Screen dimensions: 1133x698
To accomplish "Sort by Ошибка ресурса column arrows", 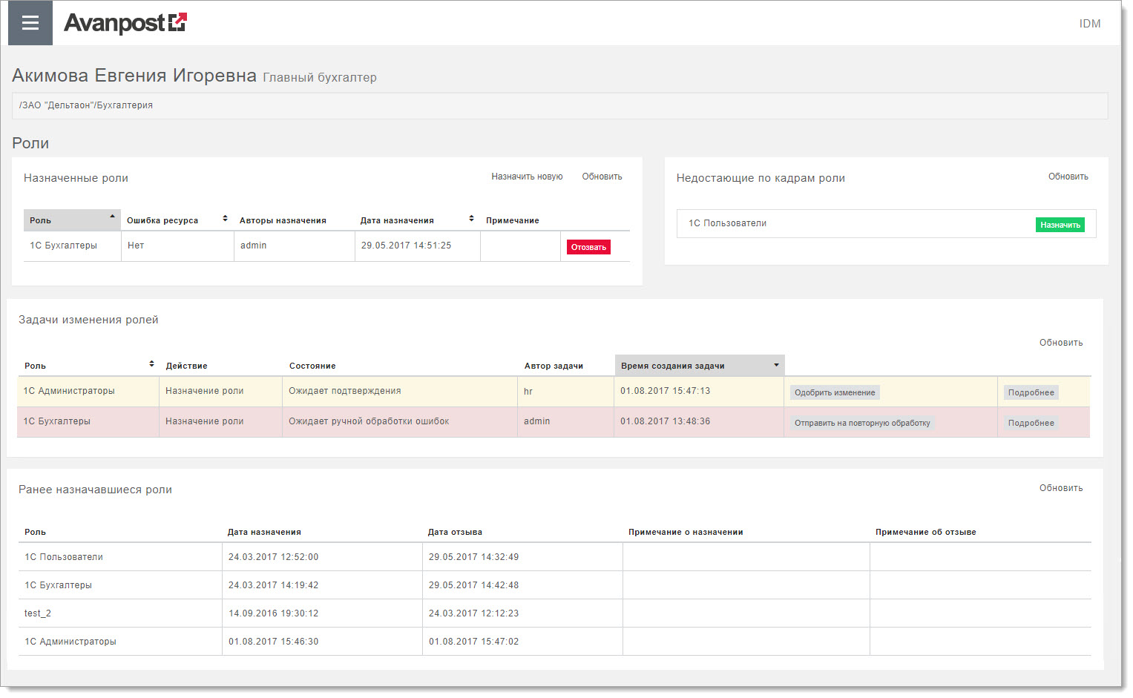I will (x=225, y=220).
